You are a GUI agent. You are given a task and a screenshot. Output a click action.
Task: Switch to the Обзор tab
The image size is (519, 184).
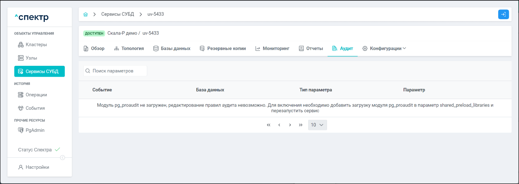coord(94,49)
